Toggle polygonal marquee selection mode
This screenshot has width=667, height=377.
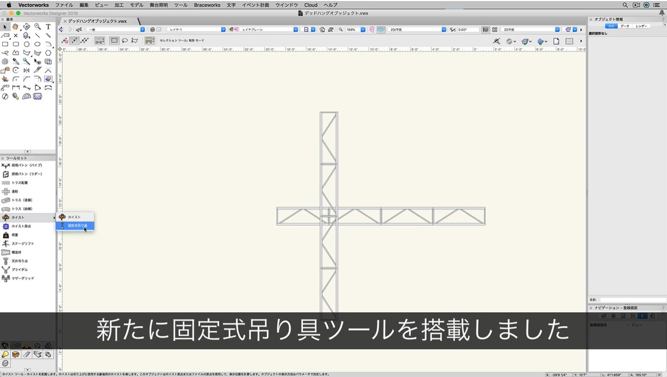point(135,41)
